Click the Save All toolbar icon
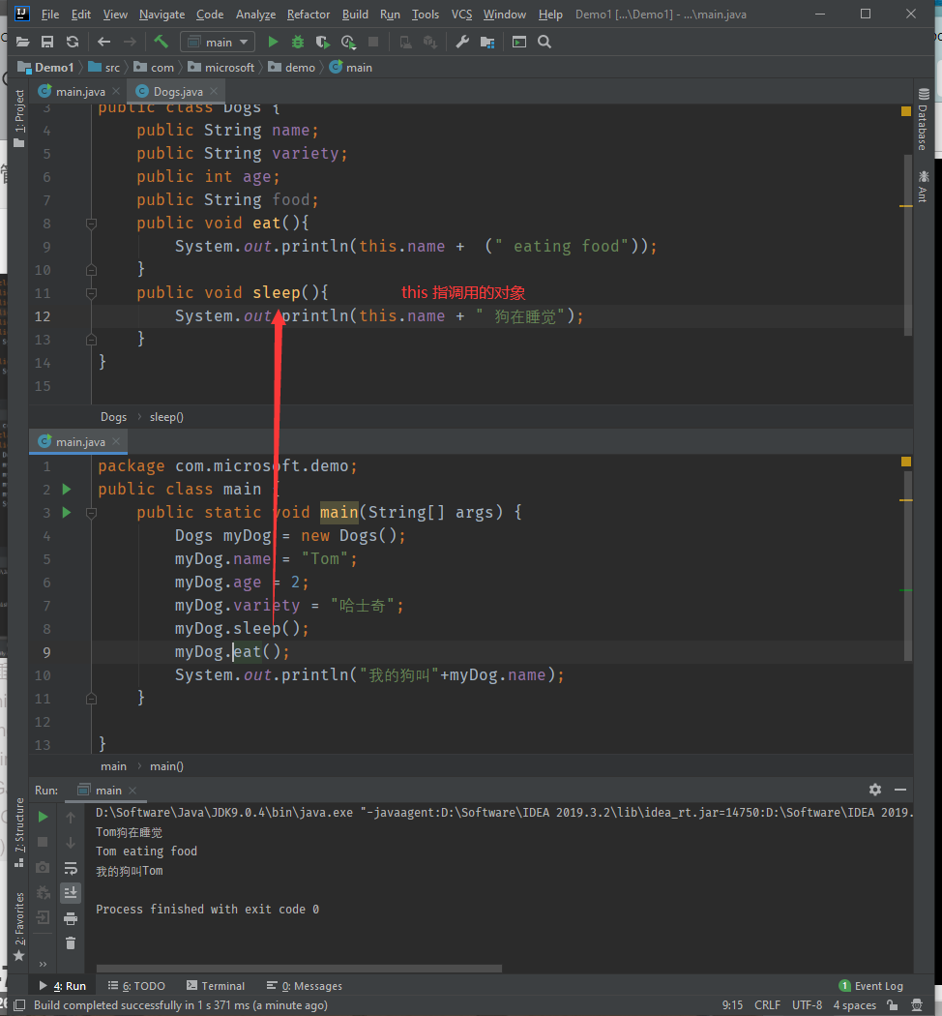This screenshot has width=942, height=1016. [x=47, y=43]
